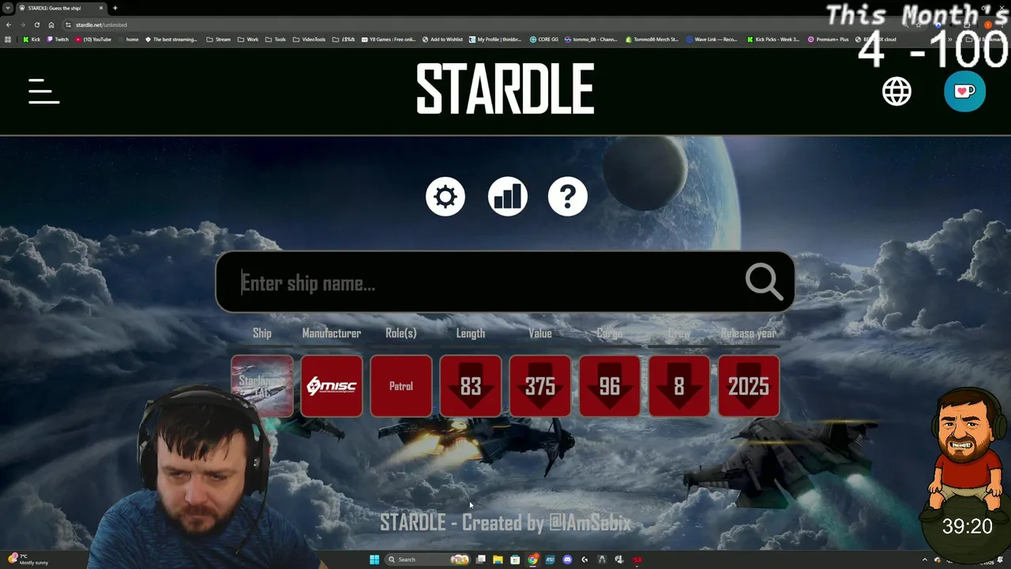The height and width of the screenshot is (569, 1011).
Task: Click the Windows taskbar Search box
Action: coord(428,560)
